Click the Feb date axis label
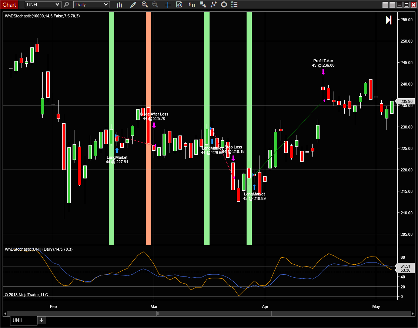Screen dimensions: 418x328 tap(53, 307)
